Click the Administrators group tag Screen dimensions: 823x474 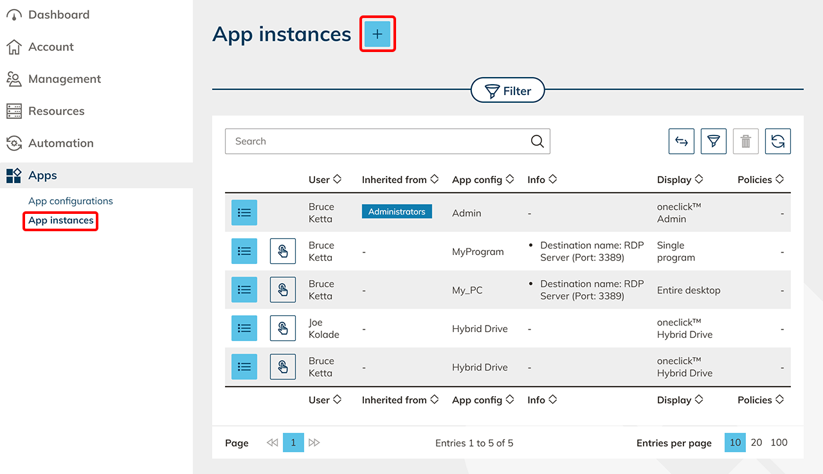point(397,212)
